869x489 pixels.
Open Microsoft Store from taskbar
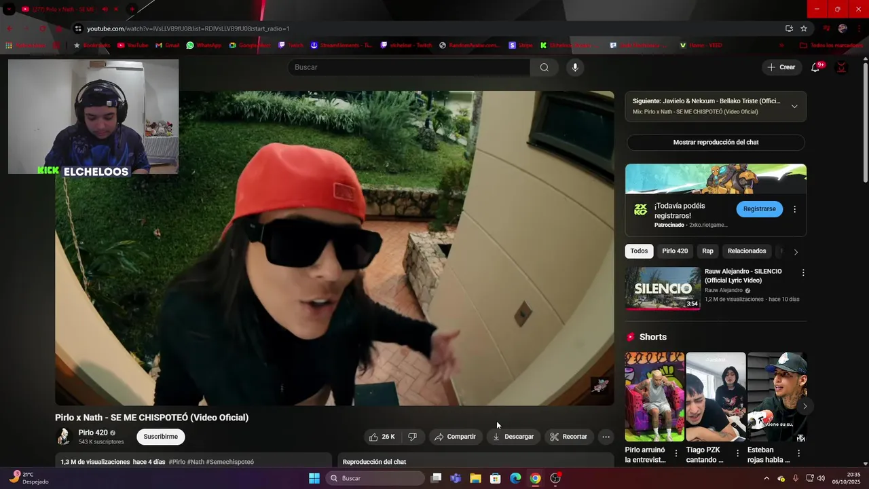(496, 478)
